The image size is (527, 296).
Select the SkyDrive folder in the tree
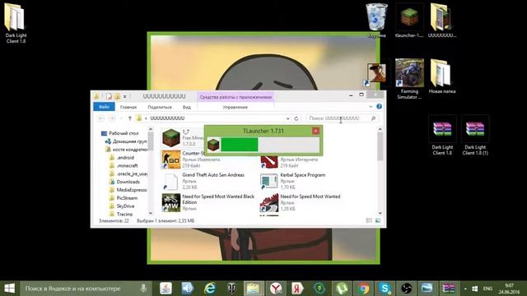click(122, 206)
